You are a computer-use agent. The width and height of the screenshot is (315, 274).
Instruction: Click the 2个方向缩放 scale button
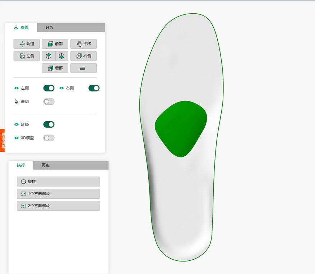pos(59,206)
